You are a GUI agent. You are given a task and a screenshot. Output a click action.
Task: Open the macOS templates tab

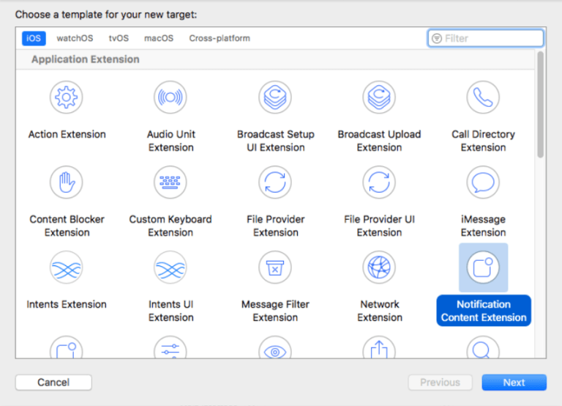tap(158, 38)
